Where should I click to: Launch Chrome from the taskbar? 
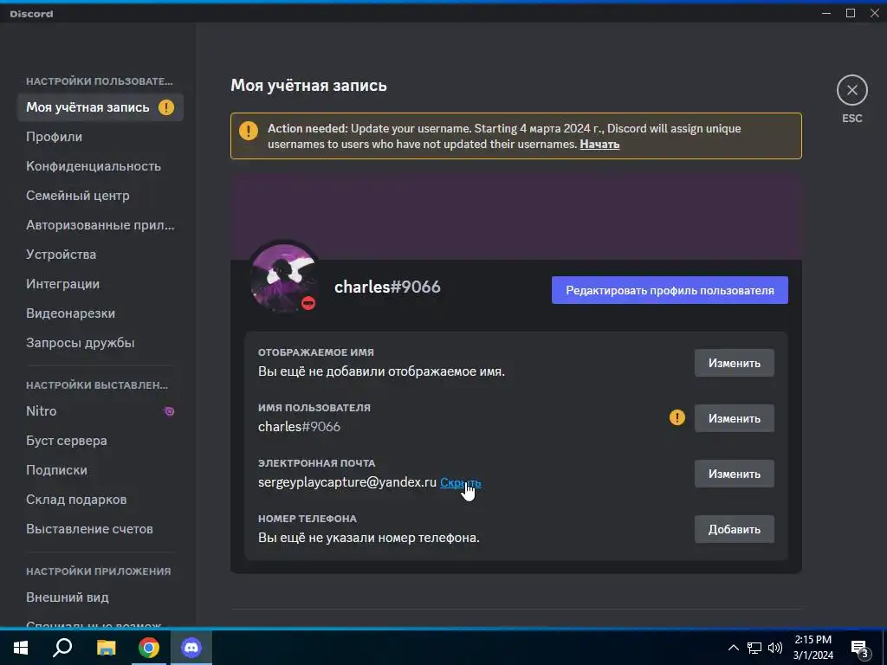149,648
